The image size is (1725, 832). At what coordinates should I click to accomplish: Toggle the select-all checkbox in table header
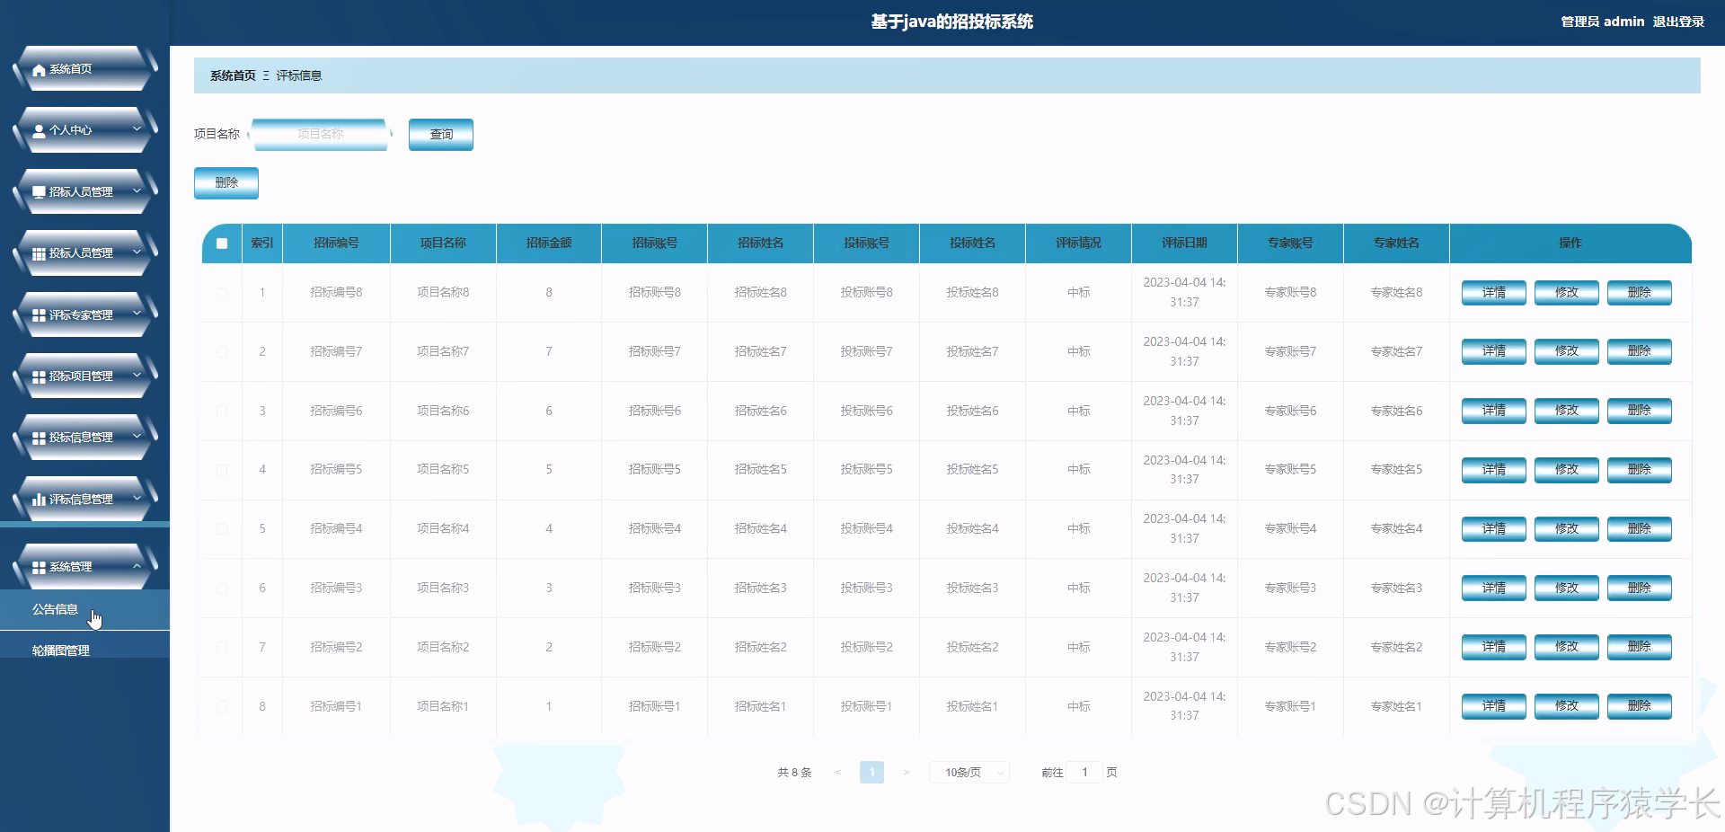[222, 243]
